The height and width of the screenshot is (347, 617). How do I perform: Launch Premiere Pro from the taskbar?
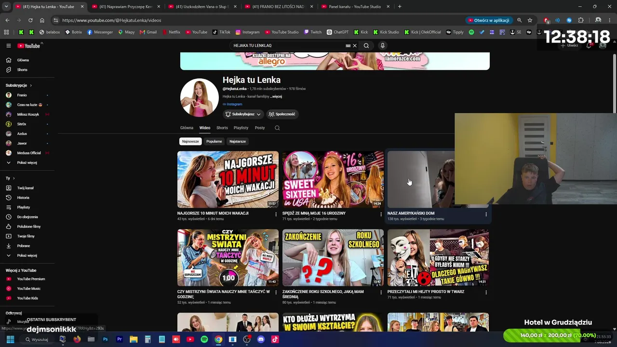coord(119,339)
